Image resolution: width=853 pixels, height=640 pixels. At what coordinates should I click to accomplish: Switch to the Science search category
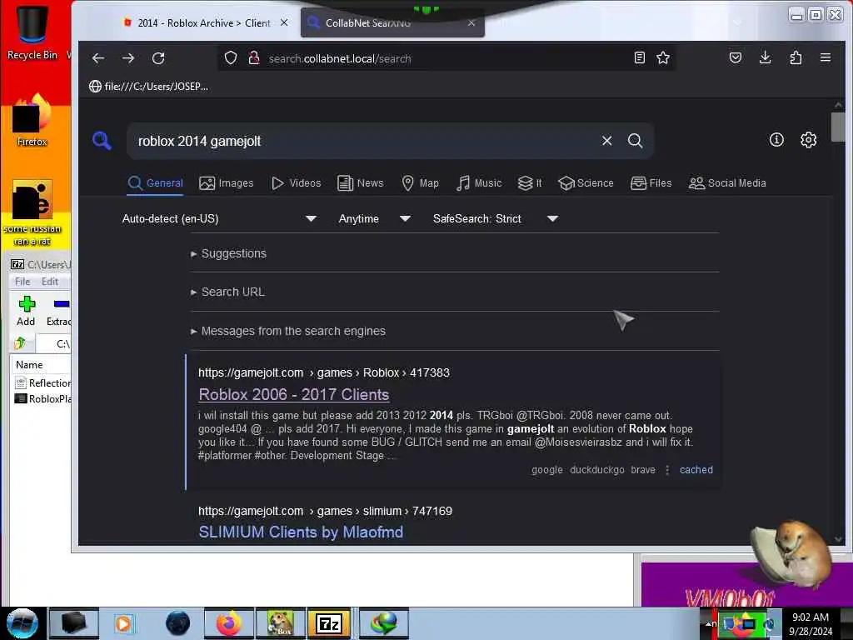point(586,183)
